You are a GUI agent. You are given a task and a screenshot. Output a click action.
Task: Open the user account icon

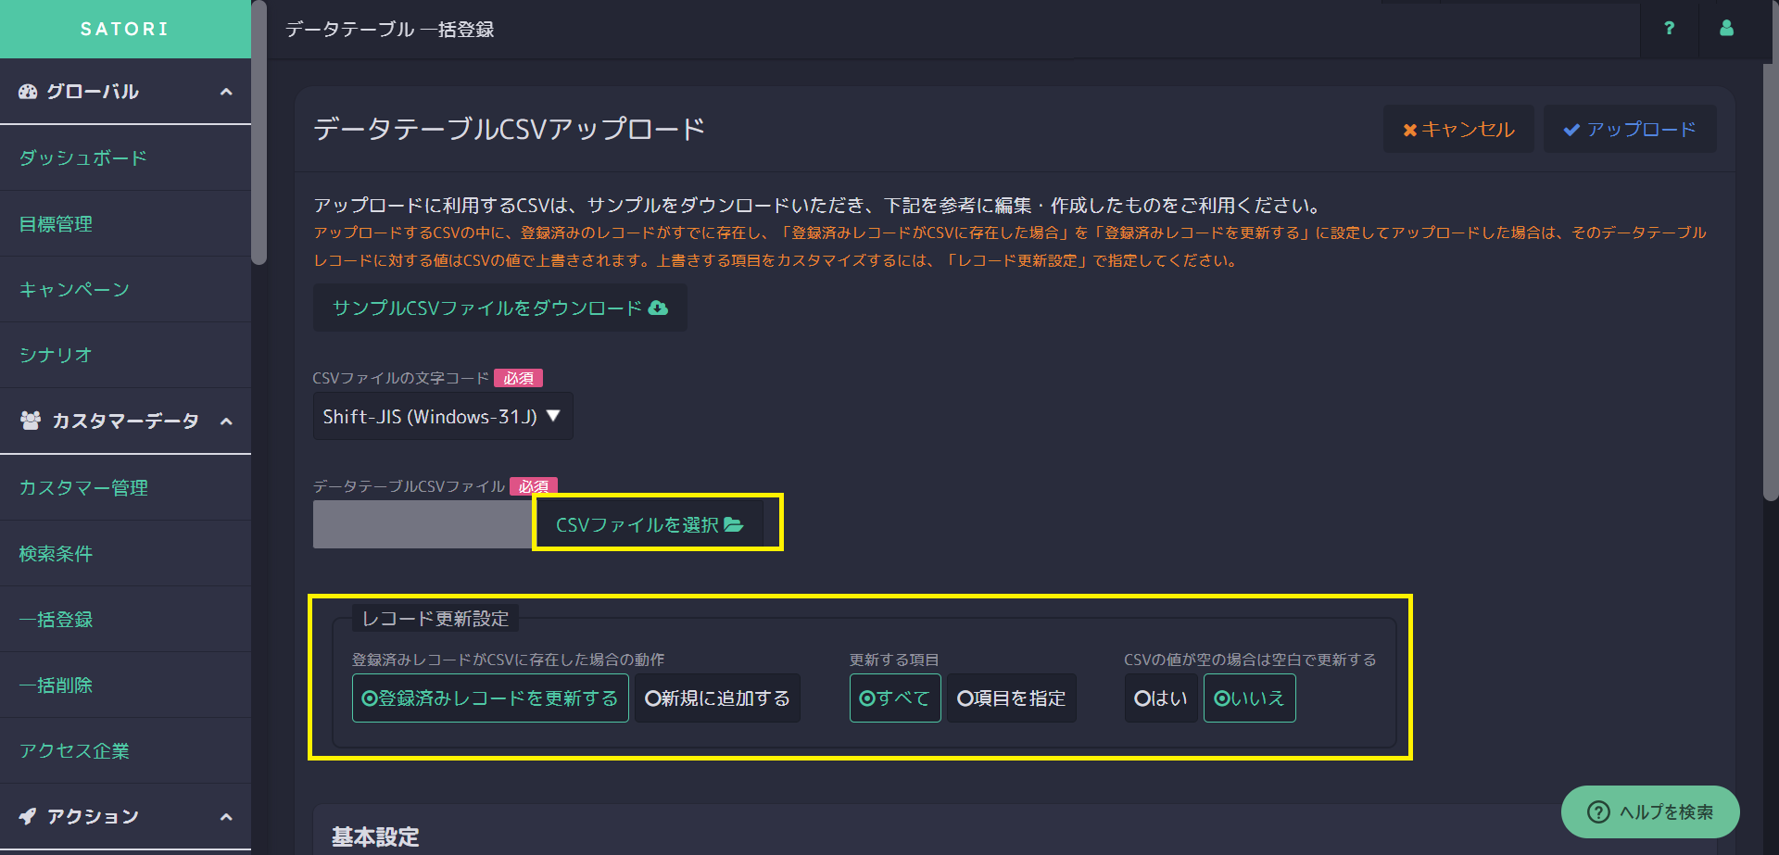[x=1726, y=29]
